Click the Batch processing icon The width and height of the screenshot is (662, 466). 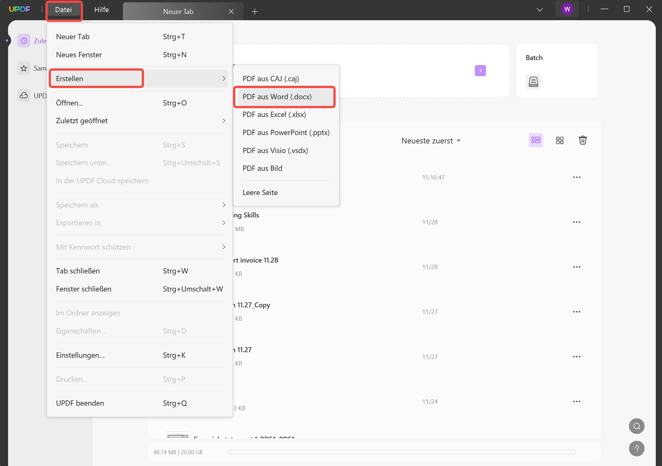point(533,82)
